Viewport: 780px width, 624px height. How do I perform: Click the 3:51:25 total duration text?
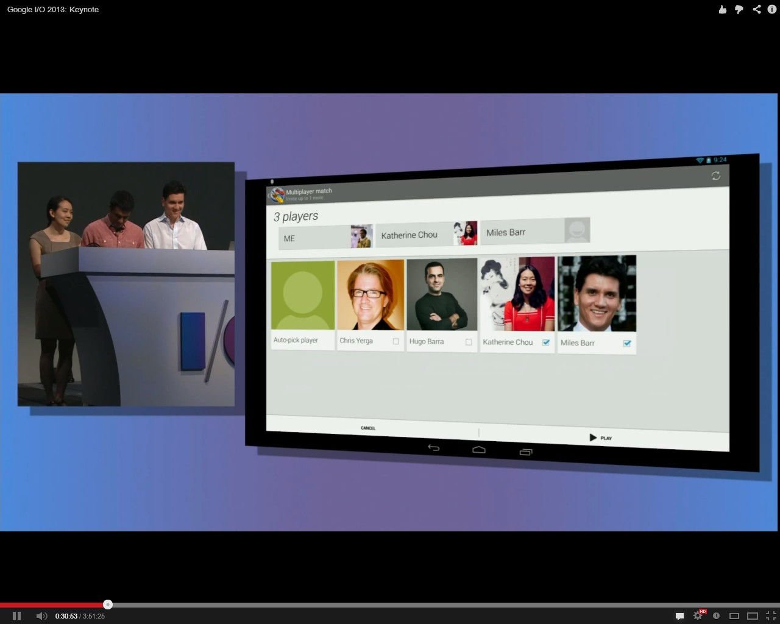(x=94, y=616)
